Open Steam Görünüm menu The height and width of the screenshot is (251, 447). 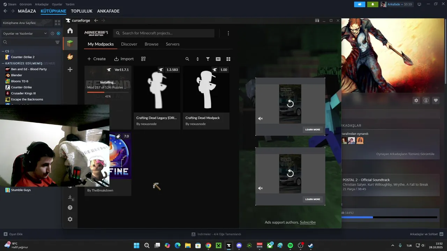tap(25, 4)
